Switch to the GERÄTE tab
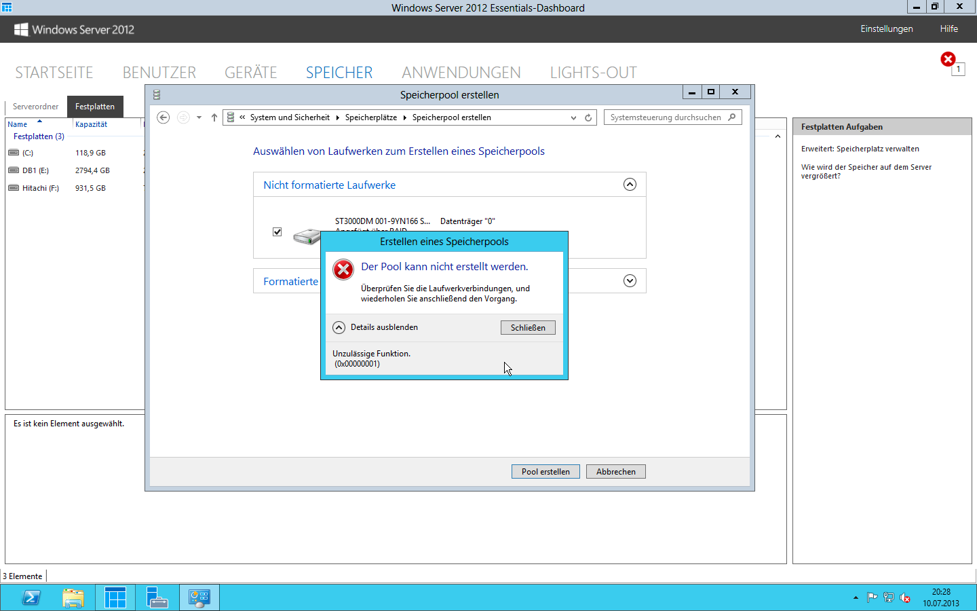Screen dimensions: 977x611 pos(251,73)
